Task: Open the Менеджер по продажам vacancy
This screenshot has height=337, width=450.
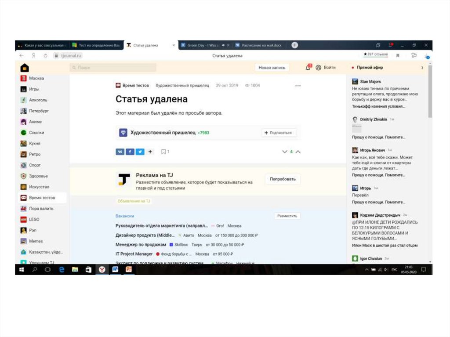Action: 141,245
